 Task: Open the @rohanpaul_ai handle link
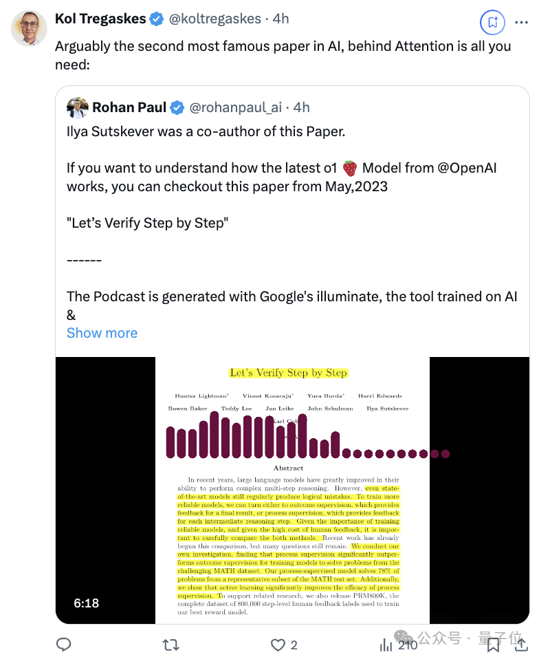pyautogui.click(x=236, y=107)
